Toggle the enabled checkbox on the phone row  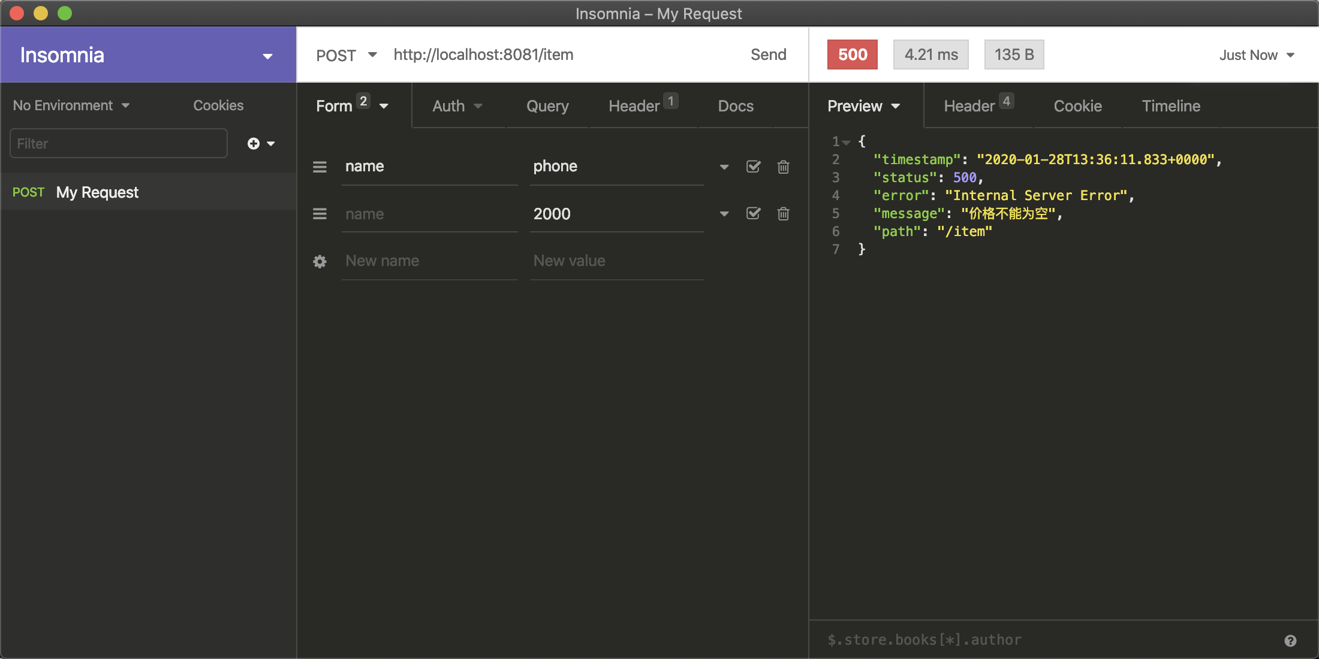(753, 167)
